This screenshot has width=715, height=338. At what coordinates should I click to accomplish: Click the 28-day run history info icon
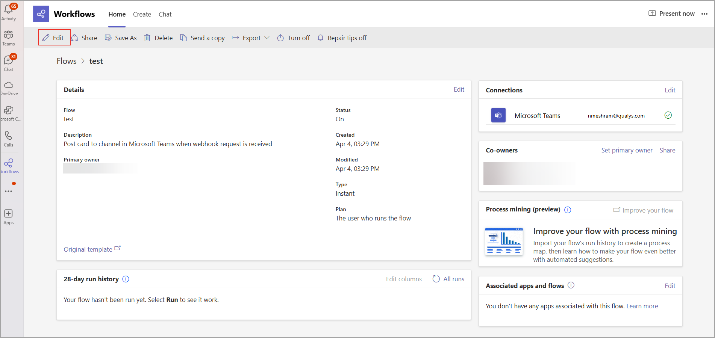126,279
